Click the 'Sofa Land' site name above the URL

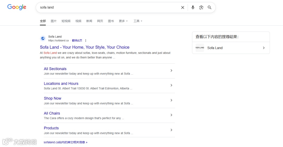tap(55, 36)
